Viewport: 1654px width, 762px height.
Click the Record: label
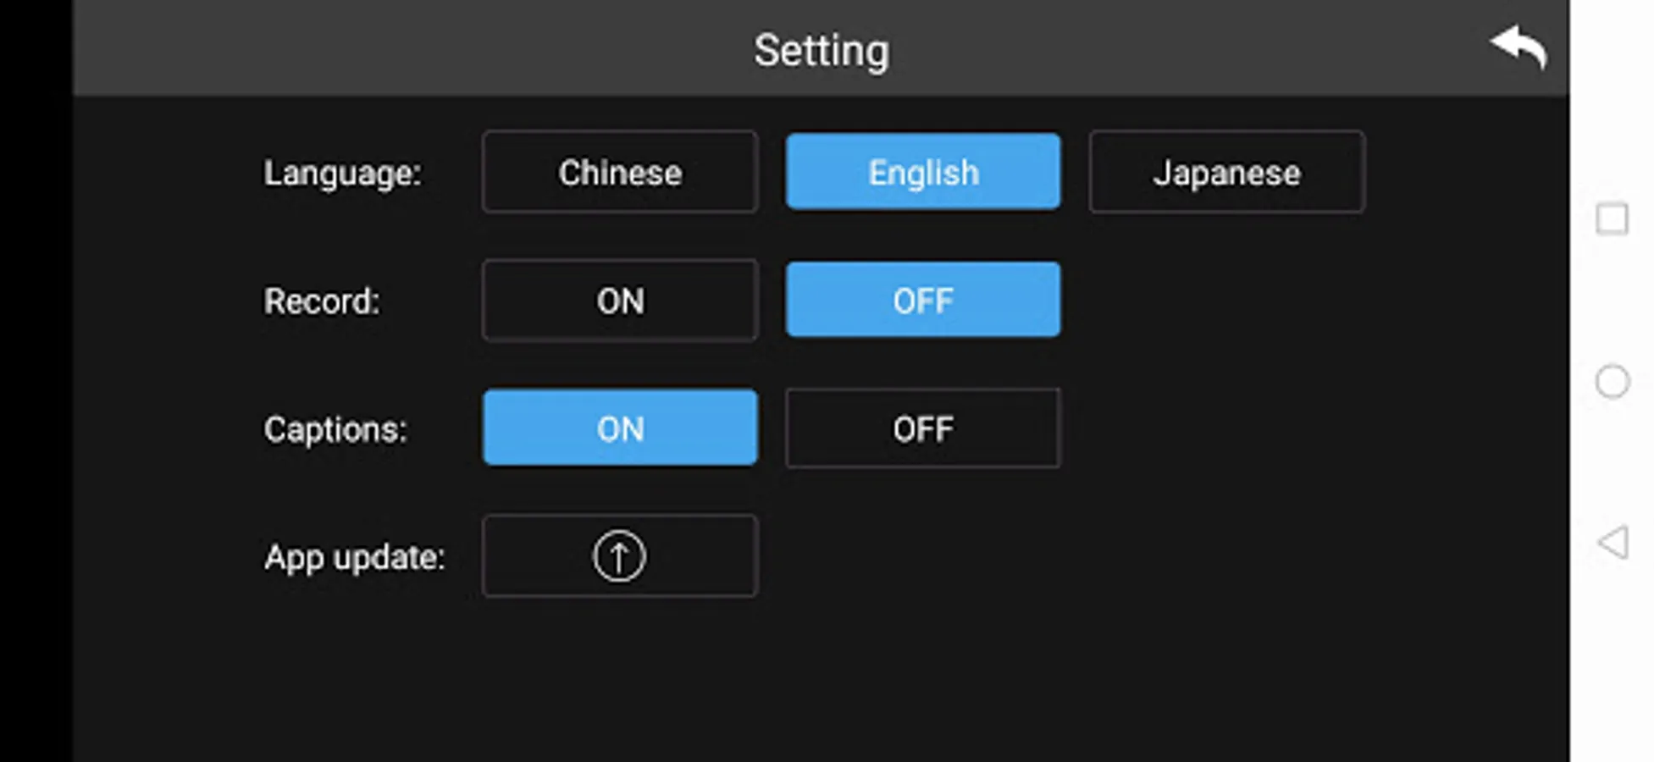[322, 301]
